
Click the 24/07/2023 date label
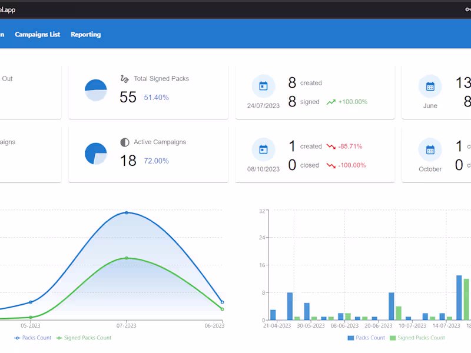pyautogui.click(x=263, y=106)
